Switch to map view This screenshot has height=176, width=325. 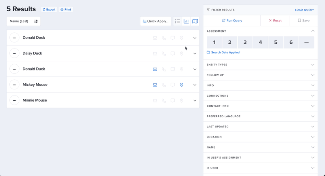coord(195,21)
